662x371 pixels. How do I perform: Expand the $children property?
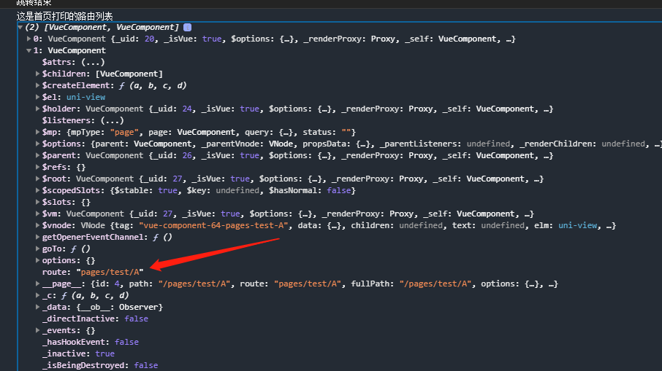(37, 74)
